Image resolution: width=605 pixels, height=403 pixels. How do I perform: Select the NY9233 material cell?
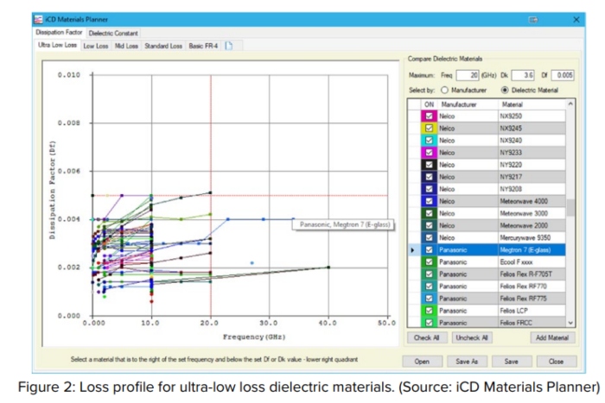[532, 153]
